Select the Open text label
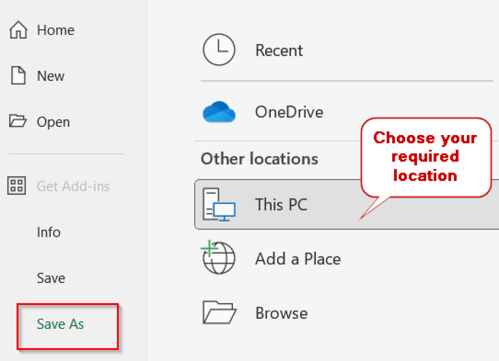499x361 pixels. coord(53,122)
